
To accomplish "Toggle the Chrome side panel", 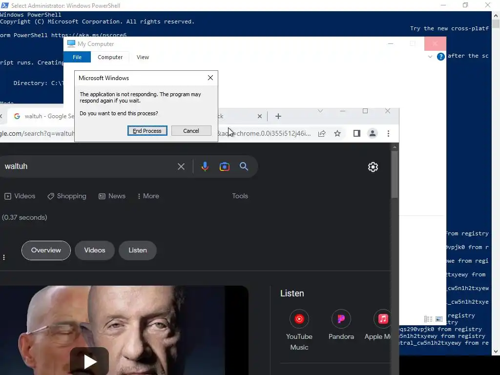I will point(357,134).
